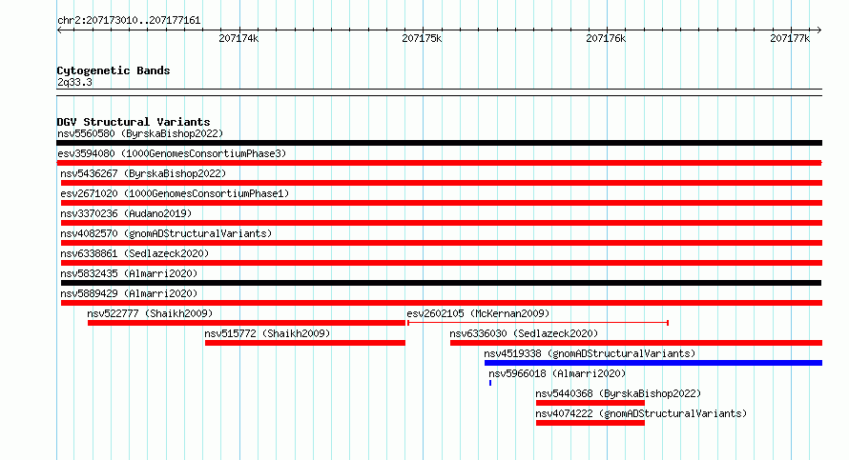Click the red nsv6336030 variant bar
Screen dimensions: 849x460
tap(636, 343)
